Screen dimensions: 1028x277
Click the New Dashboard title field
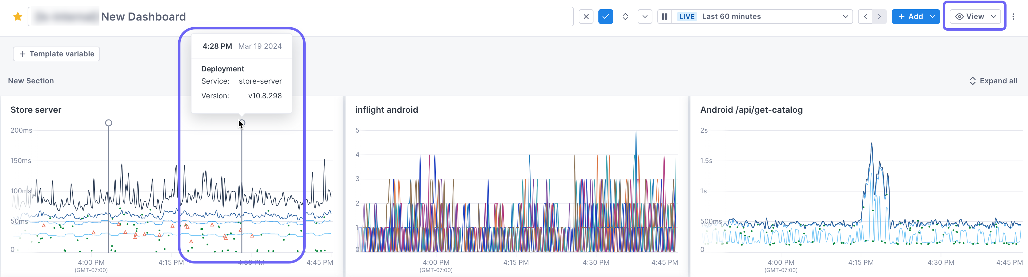click(144, 16)
